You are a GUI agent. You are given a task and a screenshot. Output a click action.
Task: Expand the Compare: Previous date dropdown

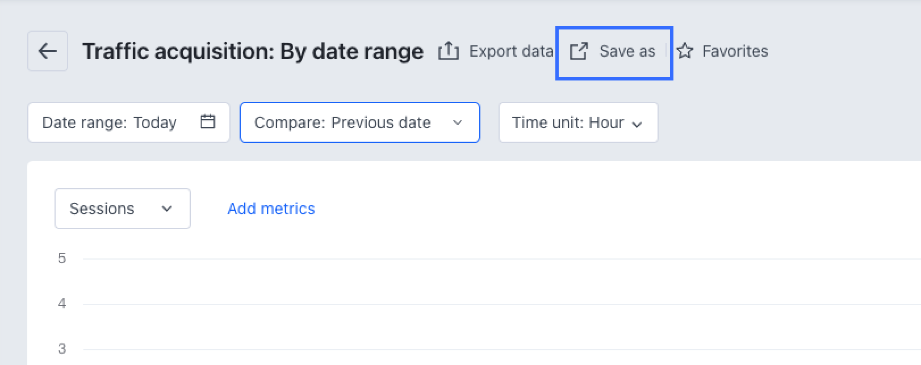(342, 122)
